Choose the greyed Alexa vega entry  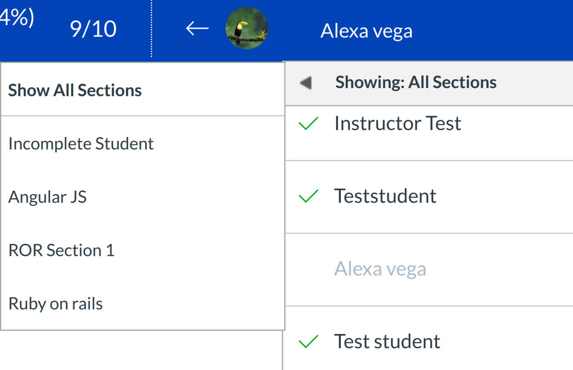(380, 269)
